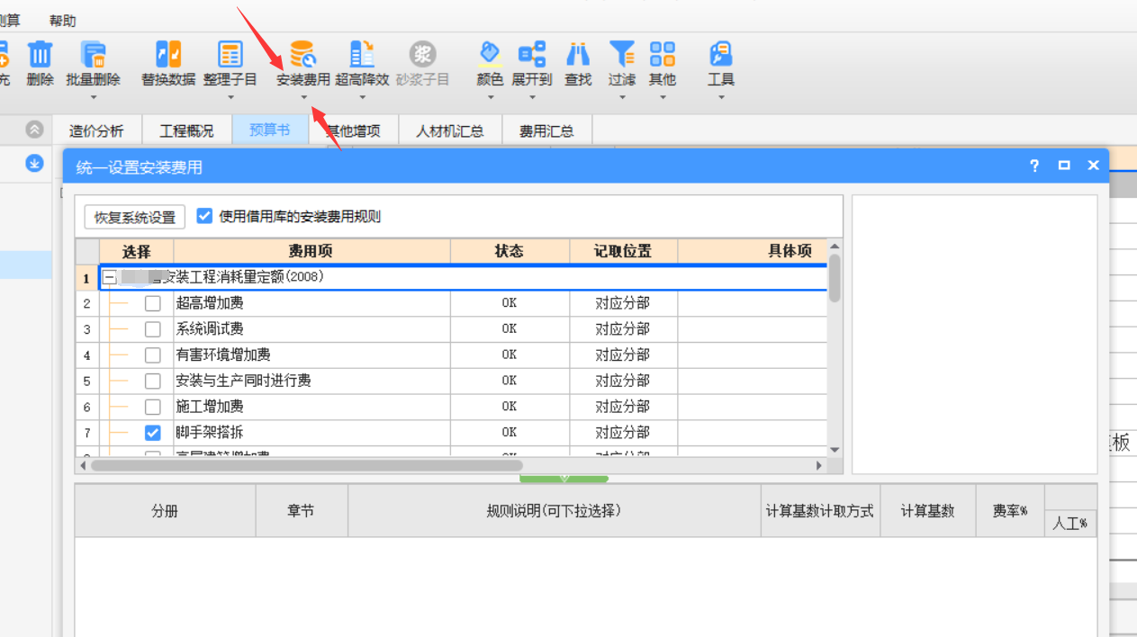The width and height of the screenshot is (1137, 637).
Task: Click the 脚手架搭拆 fee item name
Action: coord(210,433)
